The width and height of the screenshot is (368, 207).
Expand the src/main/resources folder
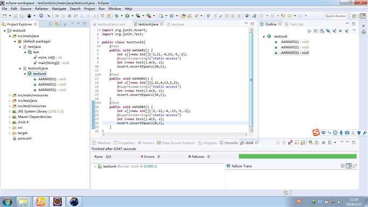[10, 95]
